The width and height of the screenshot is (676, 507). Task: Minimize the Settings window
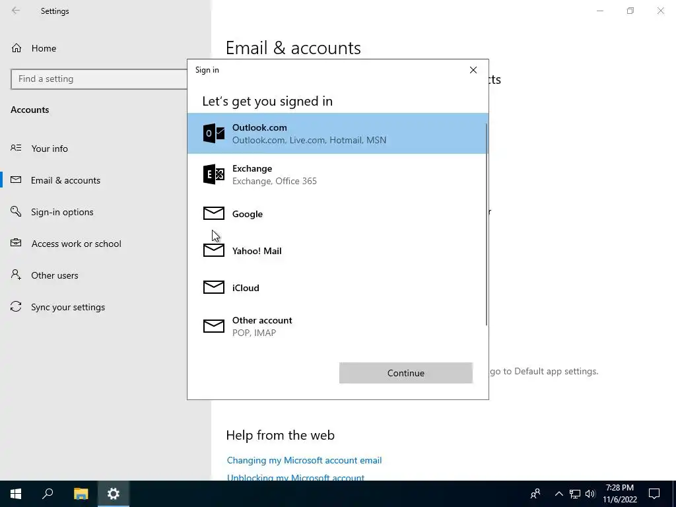pos(599,11)
